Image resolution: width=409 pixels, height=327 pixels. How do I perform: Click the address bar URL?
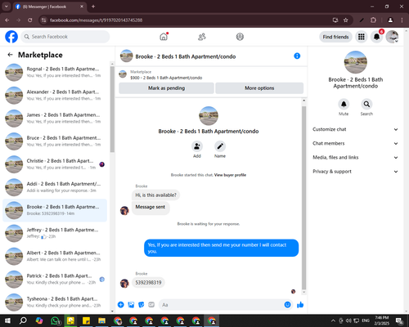[x=96, y=20]
